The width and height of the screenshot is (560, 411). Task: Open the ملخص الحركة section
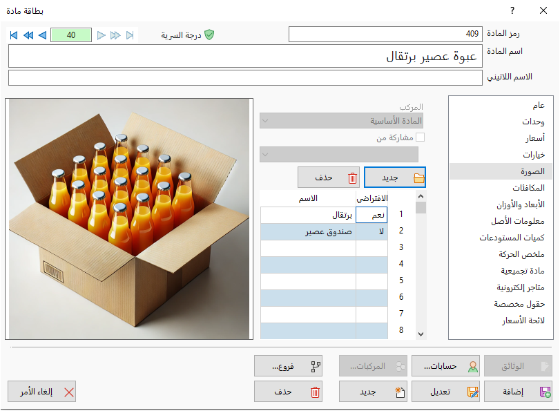[x=501, y=254]
